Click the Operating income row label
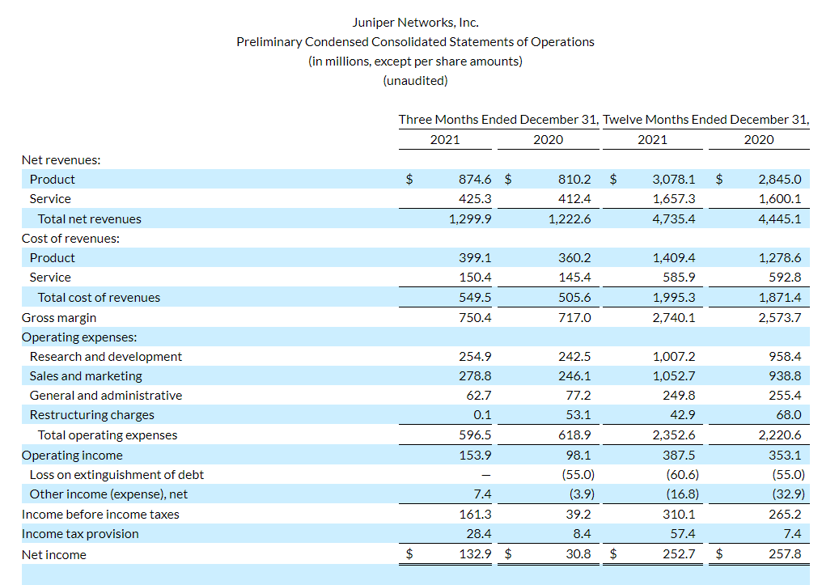The width and height of the screenshot is (822, 585). [x=72, y=455]
